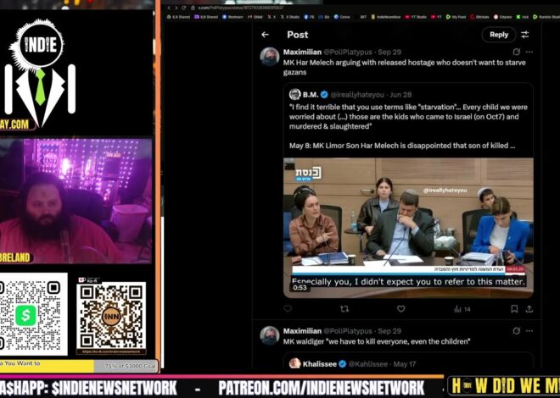
Task: View post analytics showing 14 views
Action: (454, 309)
